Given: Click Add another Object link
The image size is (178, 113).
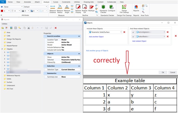Looking at the screenshot, I should tap(96, 37).
